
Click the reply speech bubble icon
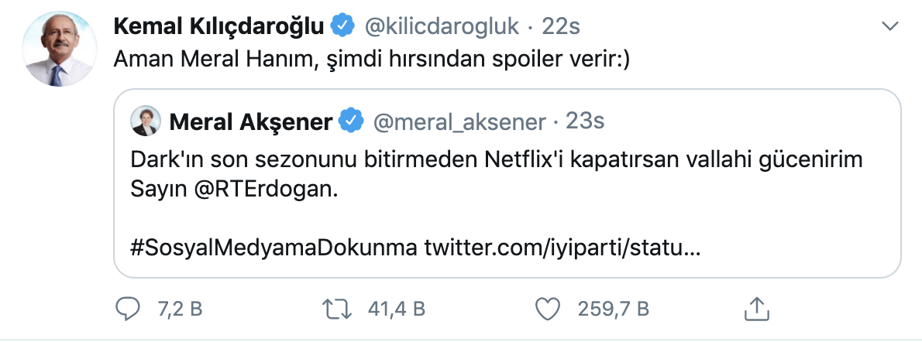[127, 309]
